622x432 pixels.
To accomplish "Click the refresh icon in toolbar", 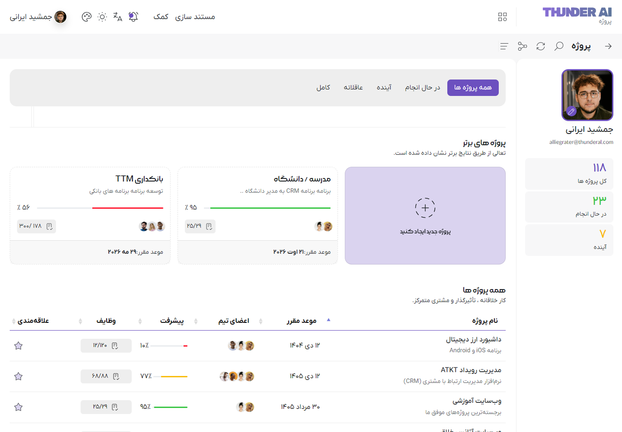I will [541, 46].
